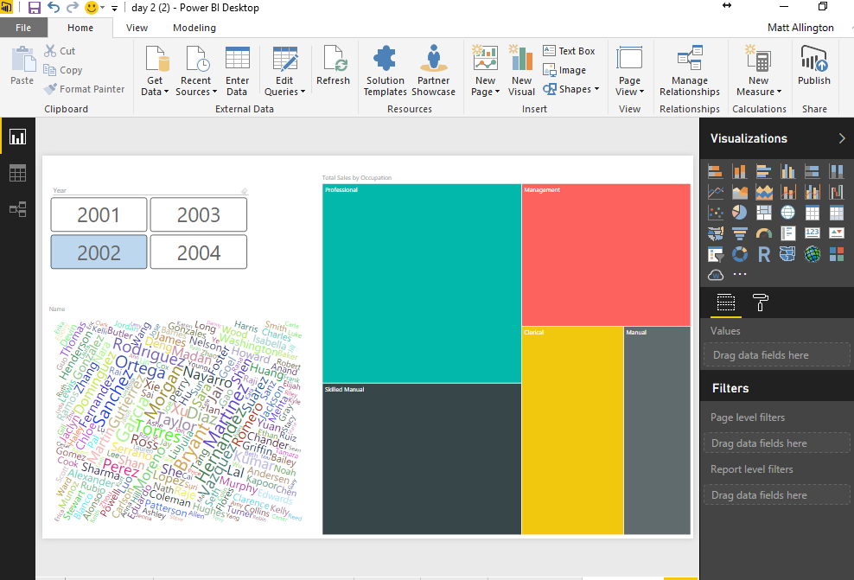The height and width of the screenshot is (580, 854).
Task: Open the Edit Queries dropdown
Action: tap(284, 86)
